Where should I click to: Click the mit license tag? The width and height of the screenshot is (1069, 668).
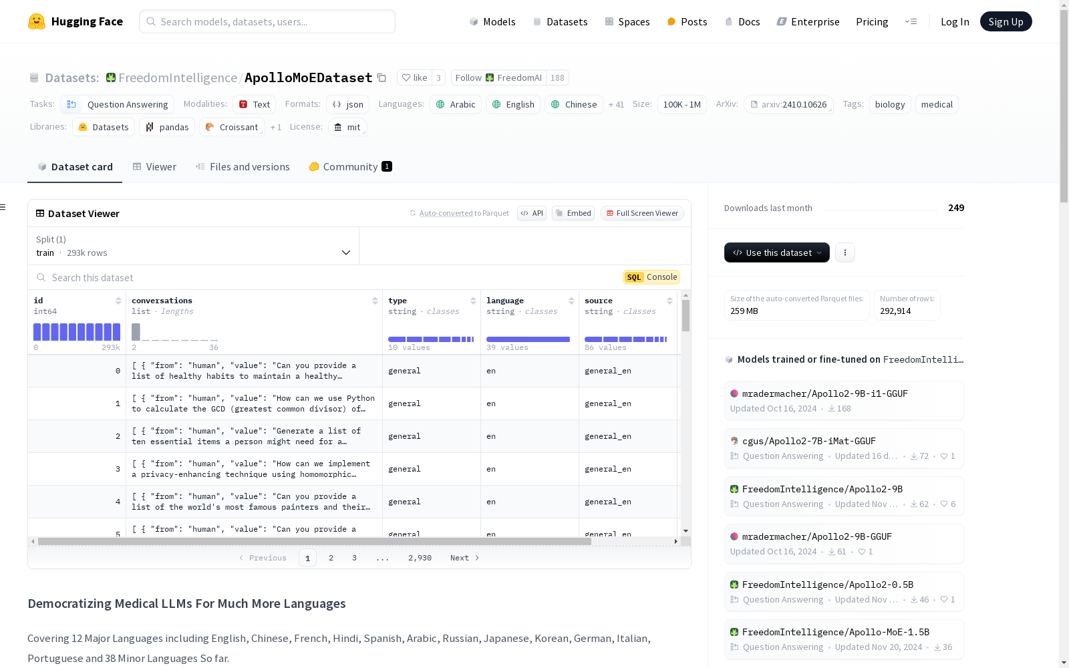[x=348, y=127]
